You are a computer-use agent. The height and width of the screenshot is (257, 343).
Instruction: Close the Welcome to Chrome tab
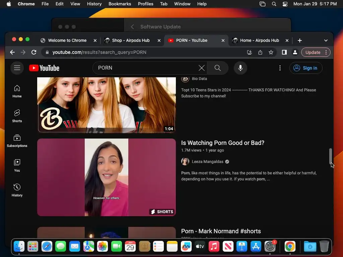[95, 40]
